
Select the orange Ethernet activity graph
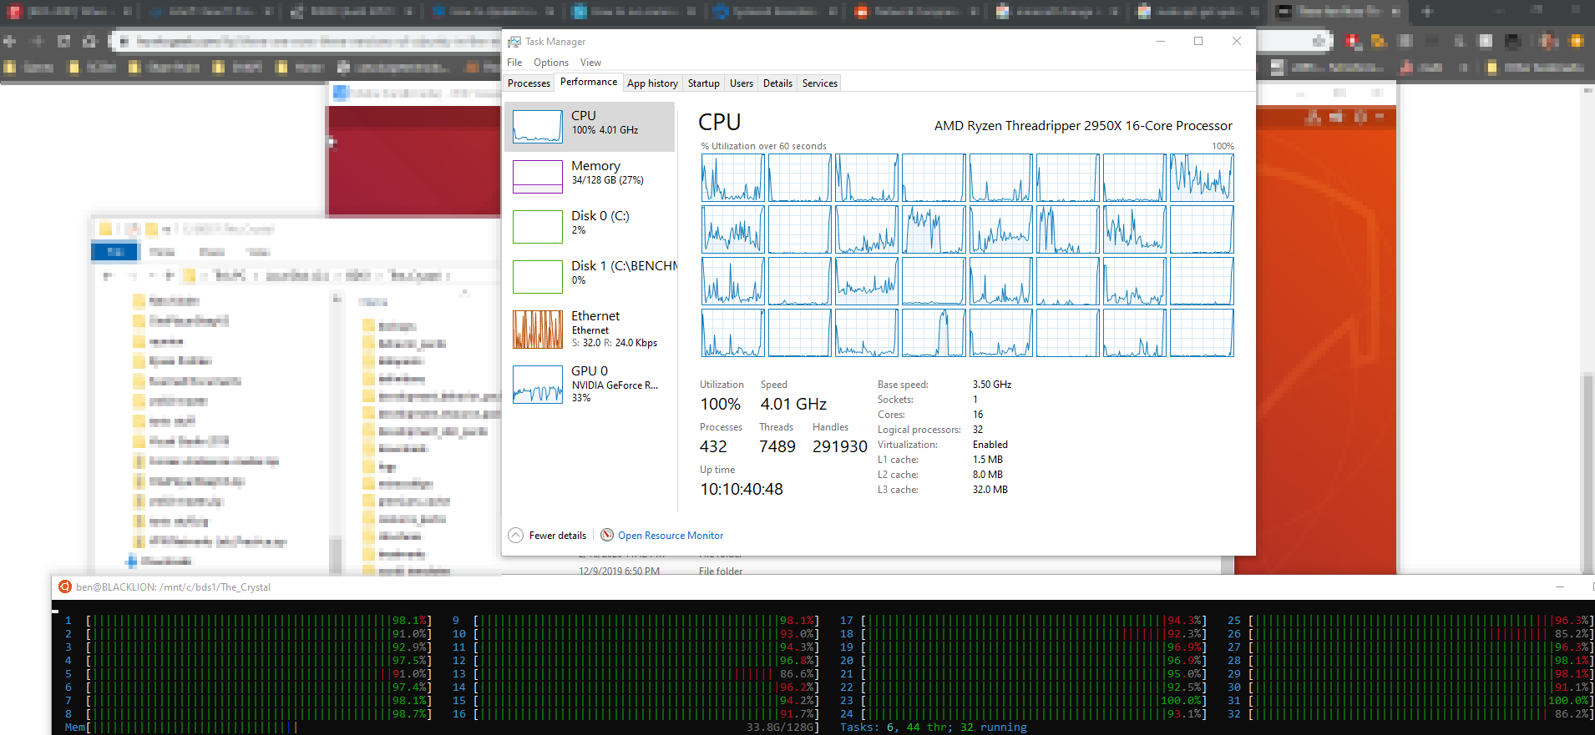point(537,329)
